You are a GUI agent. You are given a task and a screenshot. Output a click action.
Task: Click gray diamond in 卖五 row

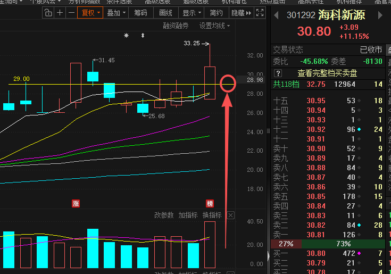359,196
